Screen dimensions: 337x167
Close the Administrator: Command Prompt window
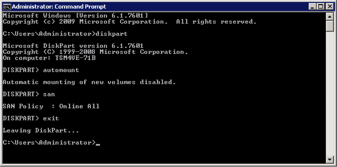point(330,7)
